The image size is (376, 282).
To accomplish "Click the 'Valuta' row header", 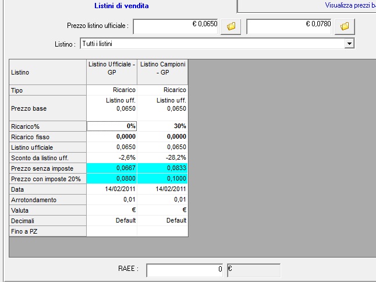I will [48, 210].
